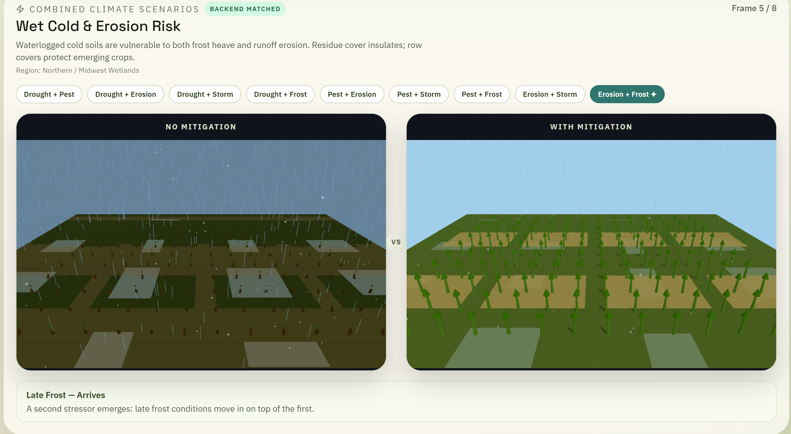Image resolution: width=791 pixels, height=434 pixels.
Task: Open the Pest + Erosion scenario
Action: tap(352, 94)
